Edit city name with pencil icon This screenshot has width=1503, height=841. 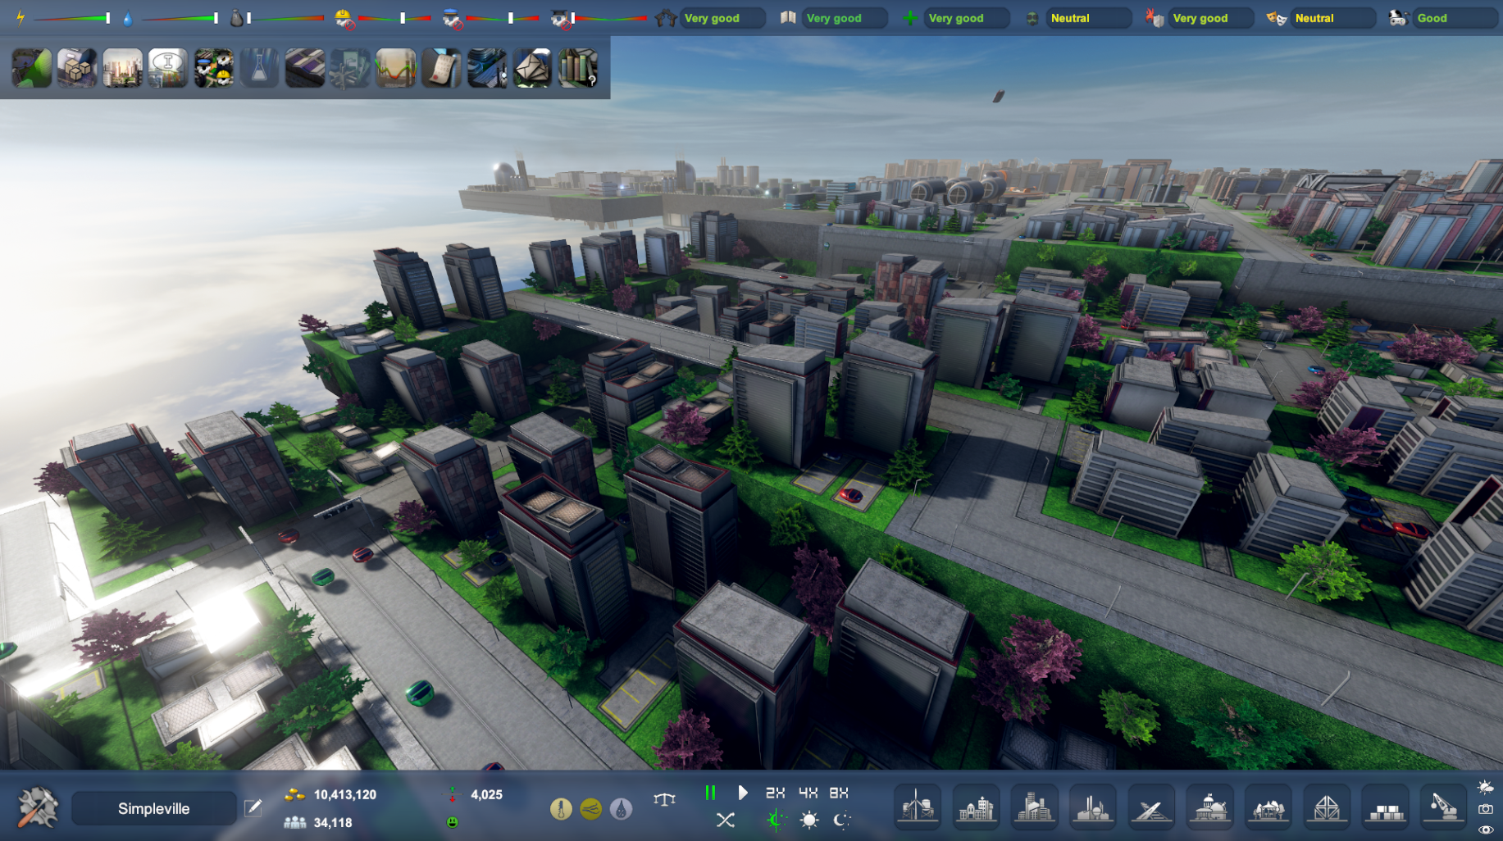pyautogui.click(x=253, y=807)
